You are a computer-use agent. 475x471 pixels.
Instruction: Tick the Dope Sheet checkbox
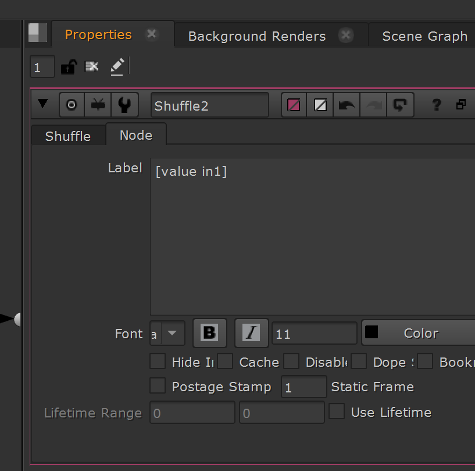point(359,361)
